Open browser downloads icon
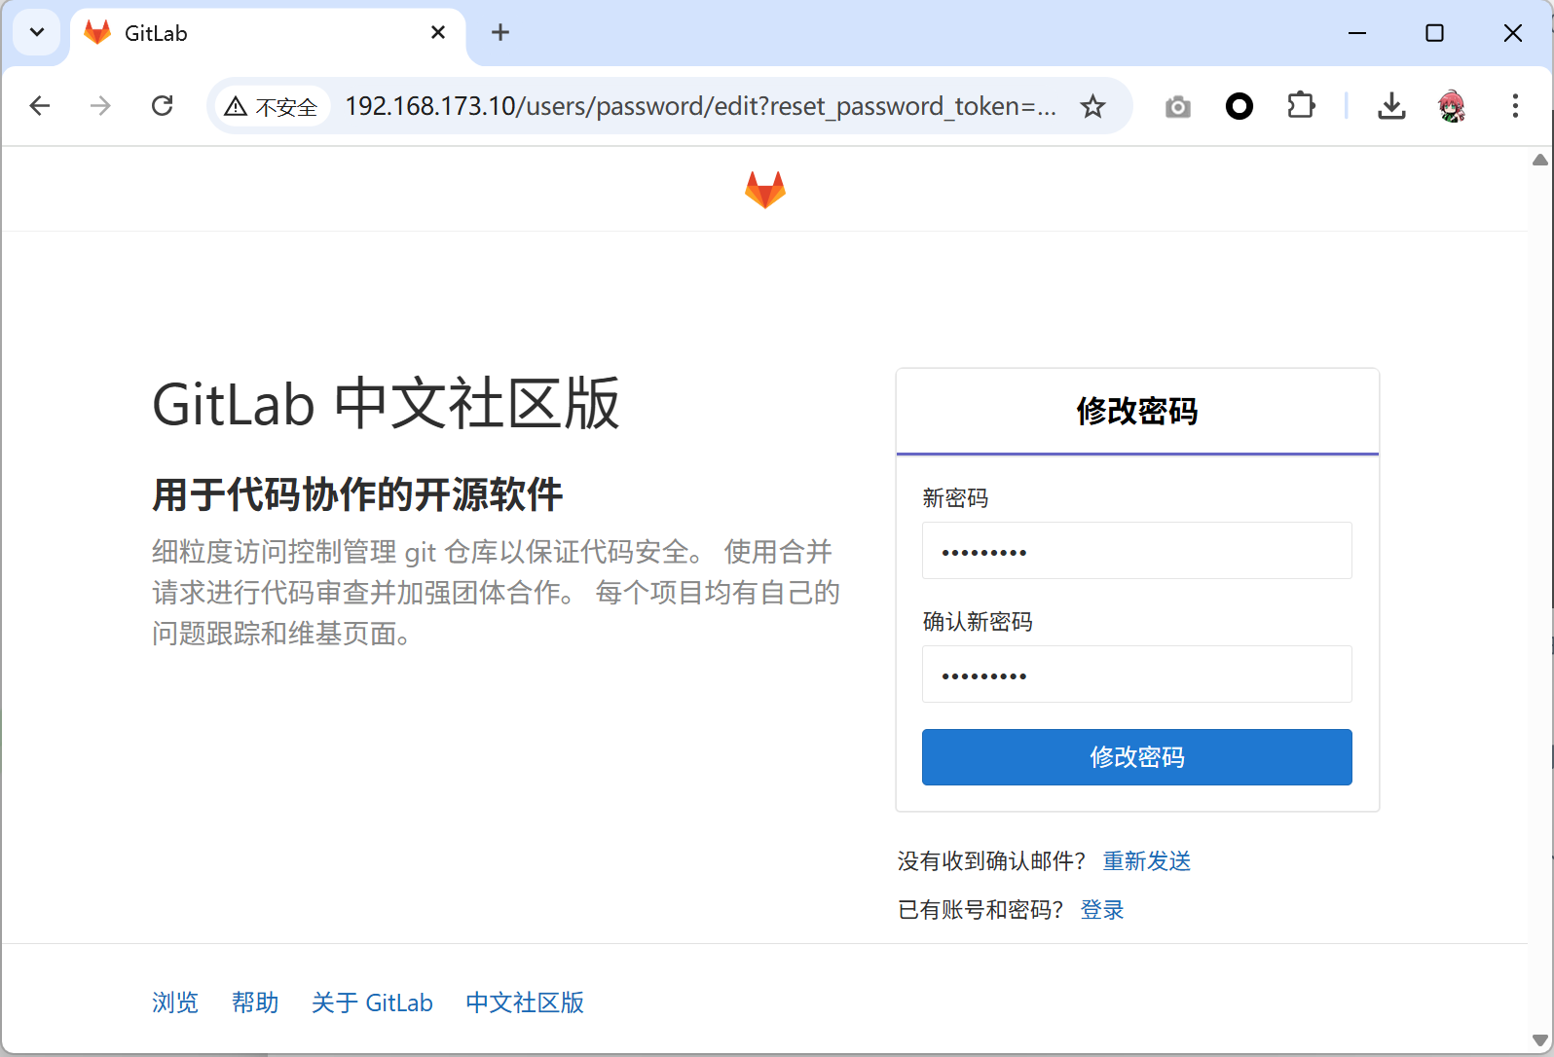The image size is (1554, 1057). (1391, 106)
